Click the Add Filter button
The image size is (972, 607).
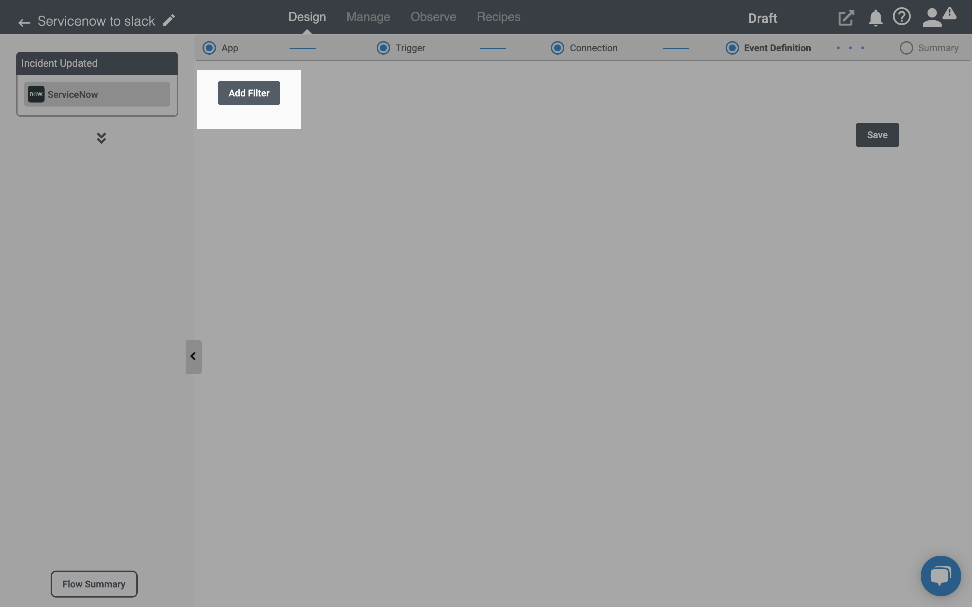pyautogui.click(x=249, y=93)
